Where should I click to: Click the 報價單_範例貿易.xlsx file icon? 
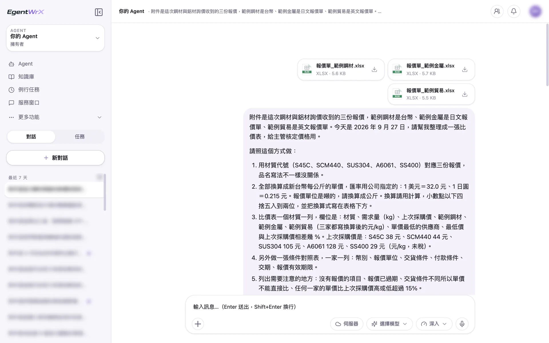(x=397, y=94)
